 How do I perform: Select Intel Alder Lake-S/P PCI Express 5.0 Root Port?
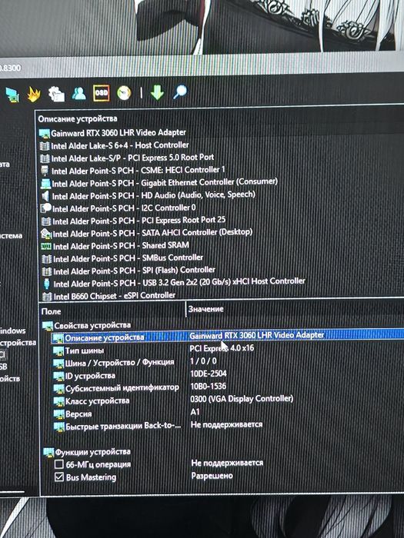[x=132, y=158]
